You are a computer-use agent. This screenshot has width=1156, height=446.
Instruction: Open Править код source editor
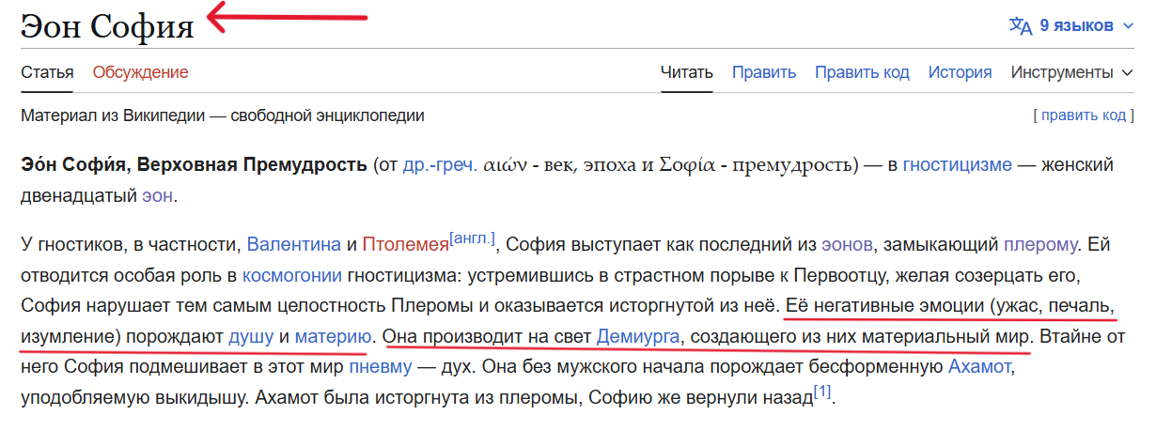862,72
